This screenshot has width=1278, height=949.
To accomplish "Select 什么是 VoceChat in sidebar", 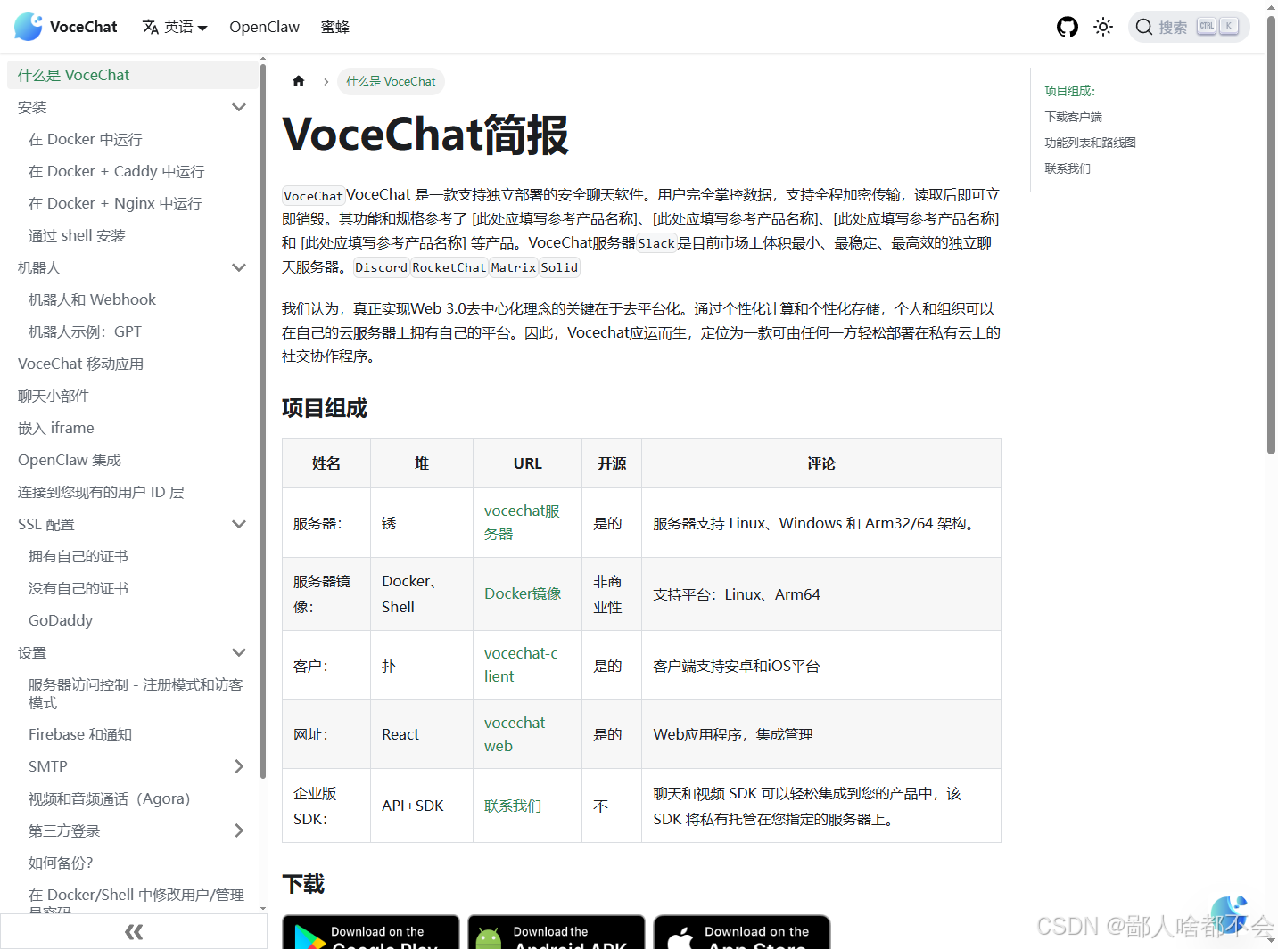I will 132,75.
